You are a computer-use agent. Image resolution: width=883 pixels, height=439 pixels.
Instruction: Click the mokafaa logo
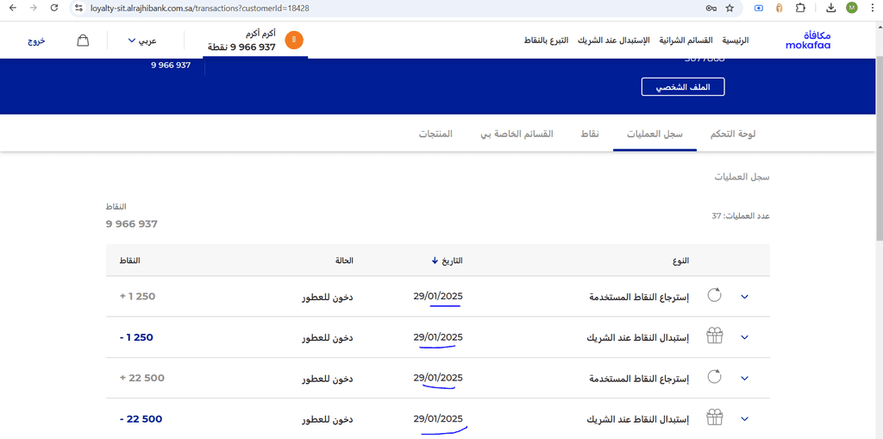(808, 40)
